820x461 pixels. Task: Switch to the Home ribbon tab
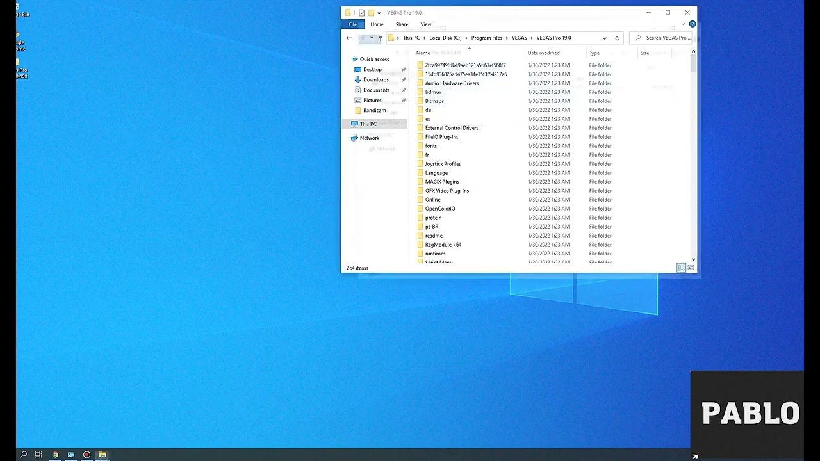pos(377,24)
